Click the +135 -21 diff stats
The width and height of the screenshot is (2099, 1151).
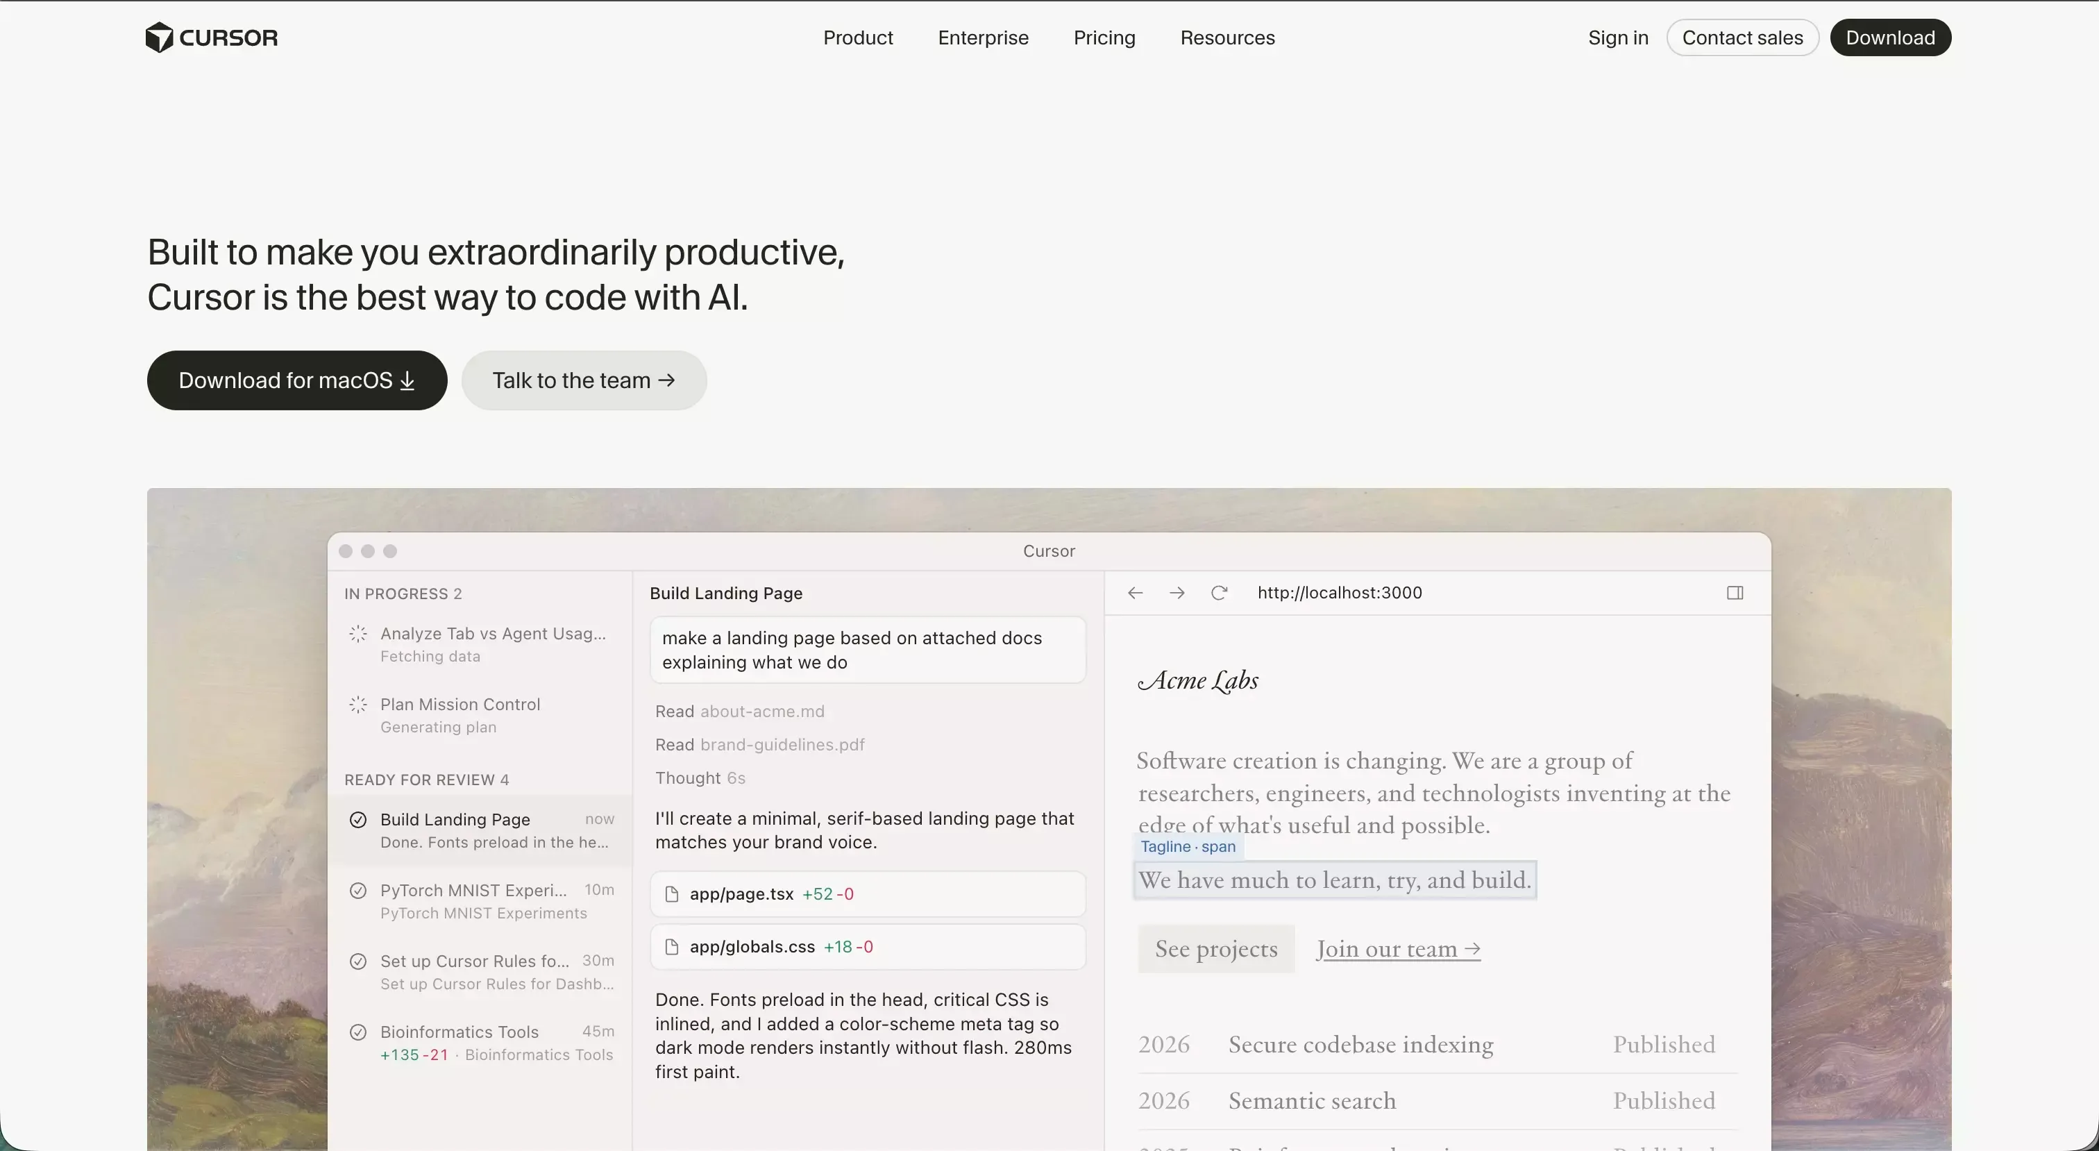tap(414, 1055)
